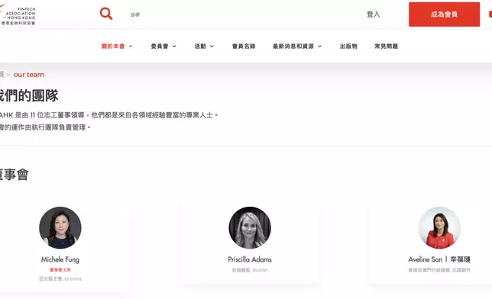The image size is (492, 299).
Task: Open the 委員會 menu
Action: pyautogui.click(x=160, y=46)
